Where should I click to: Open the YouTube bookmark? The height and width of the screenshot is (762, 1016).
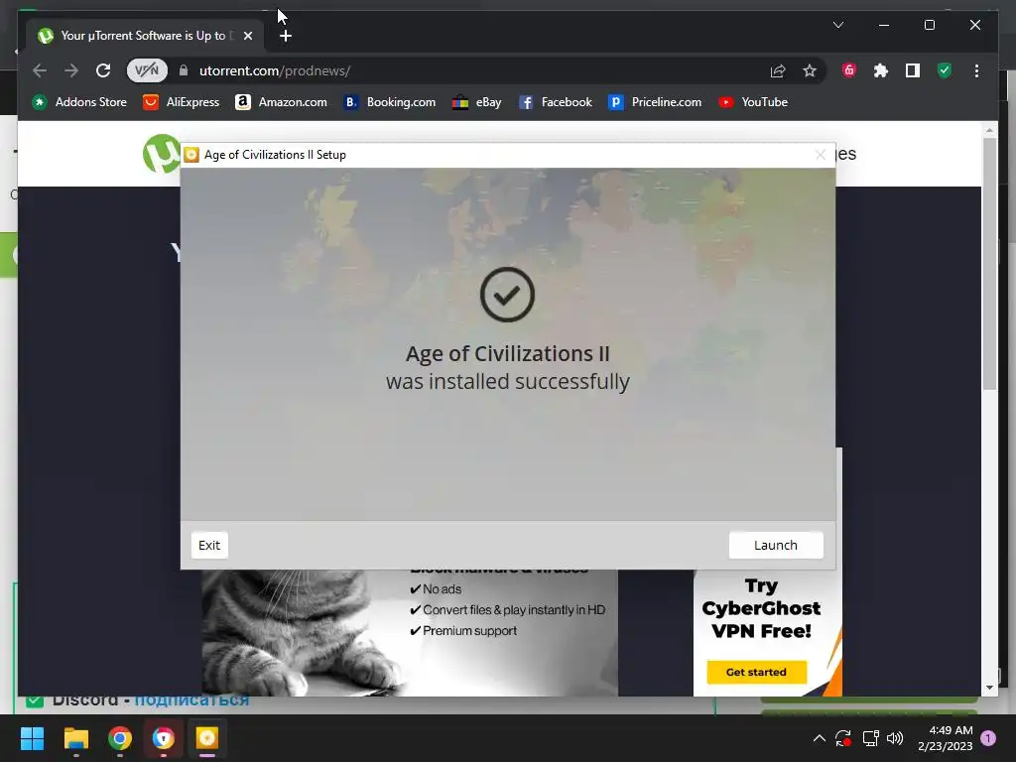(x=753, y=102)
